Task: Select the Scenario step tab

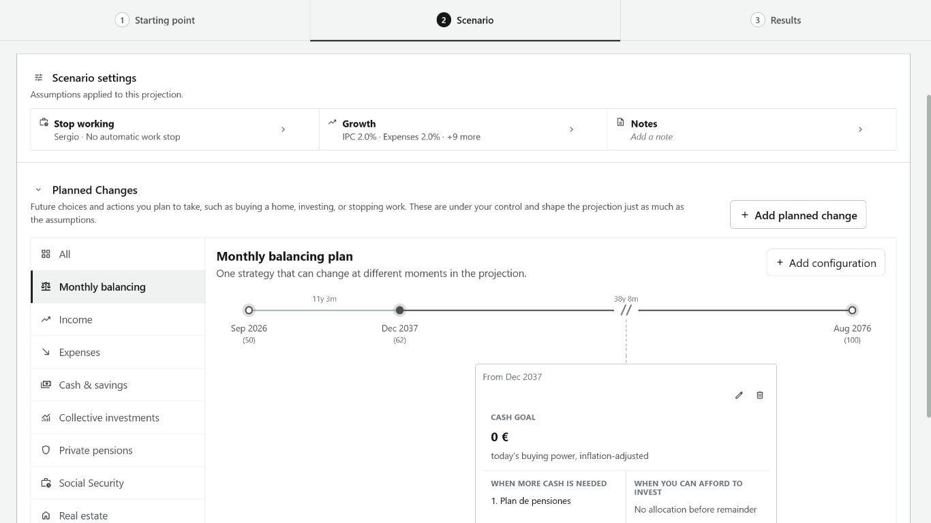Action: pyautogui.click(x=465, y=20)
